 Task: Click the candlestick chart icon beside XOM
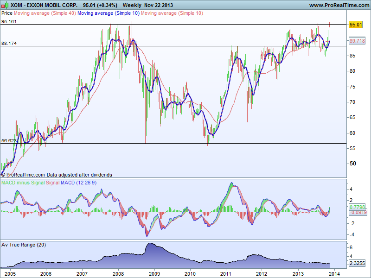click(x=5, y=5)
